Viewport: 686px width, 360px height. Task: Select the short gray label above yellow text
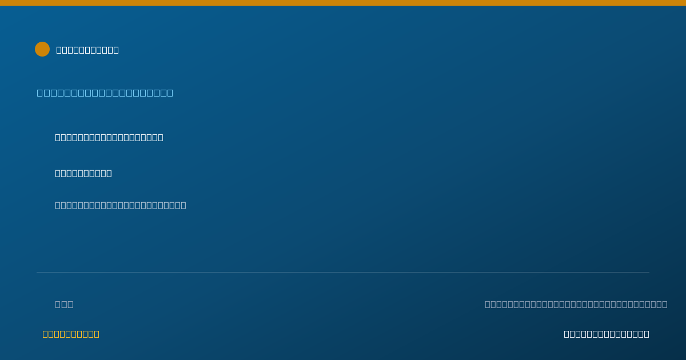tap(64, 304)
